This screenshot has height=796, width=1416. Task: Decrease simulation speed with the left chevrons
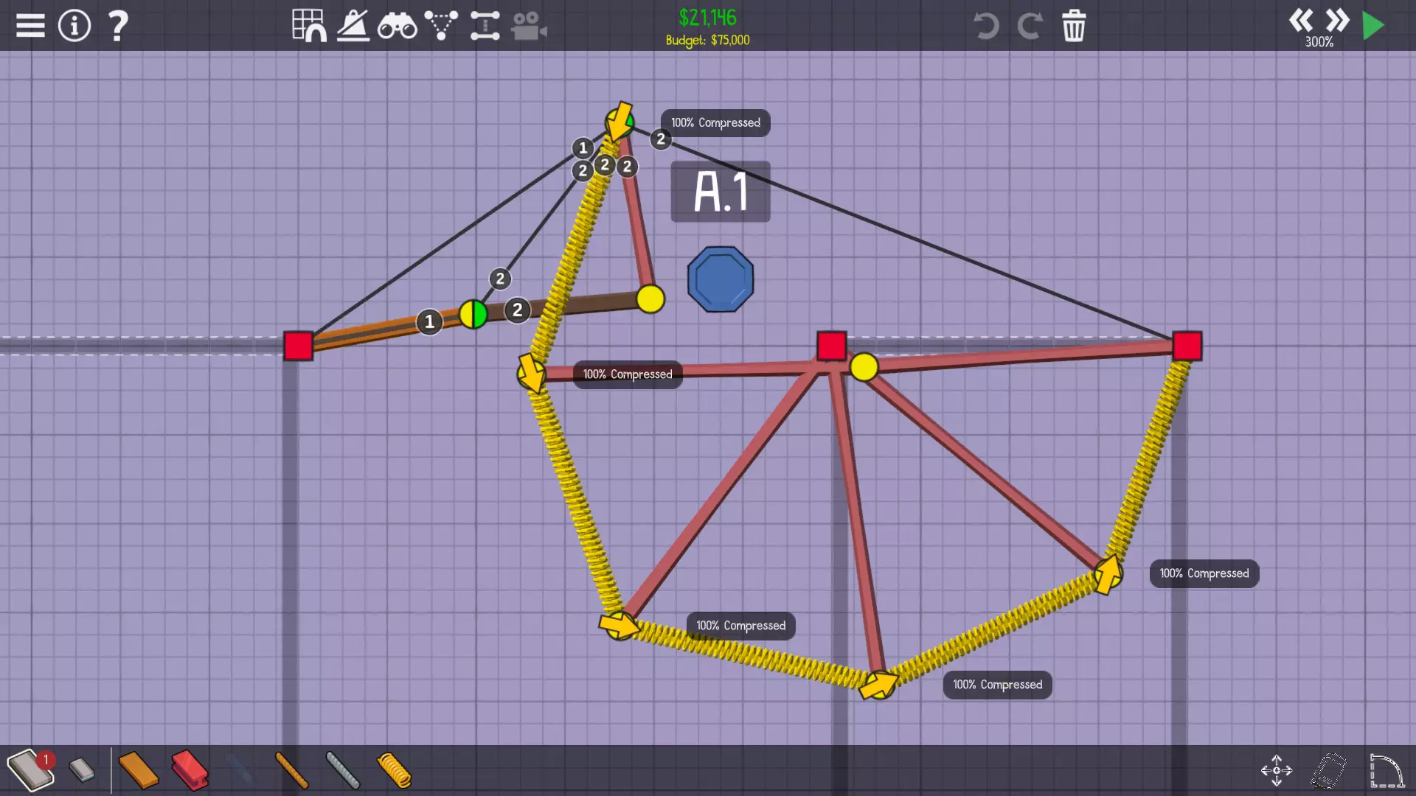(x=1300, y=20)
